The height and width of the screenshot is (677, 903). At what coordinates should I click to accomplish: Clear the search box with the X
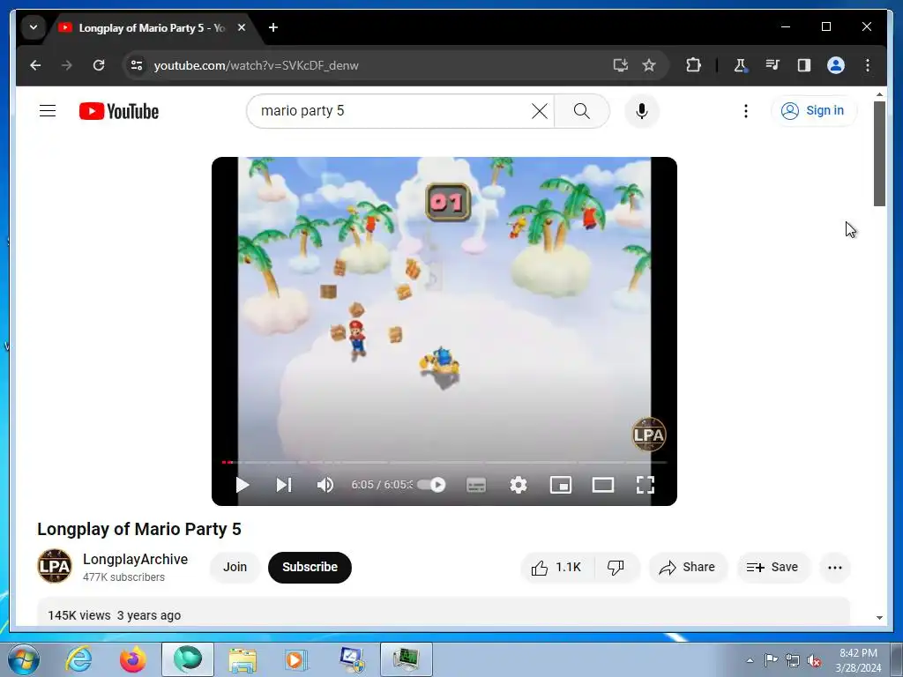[540, 110]
